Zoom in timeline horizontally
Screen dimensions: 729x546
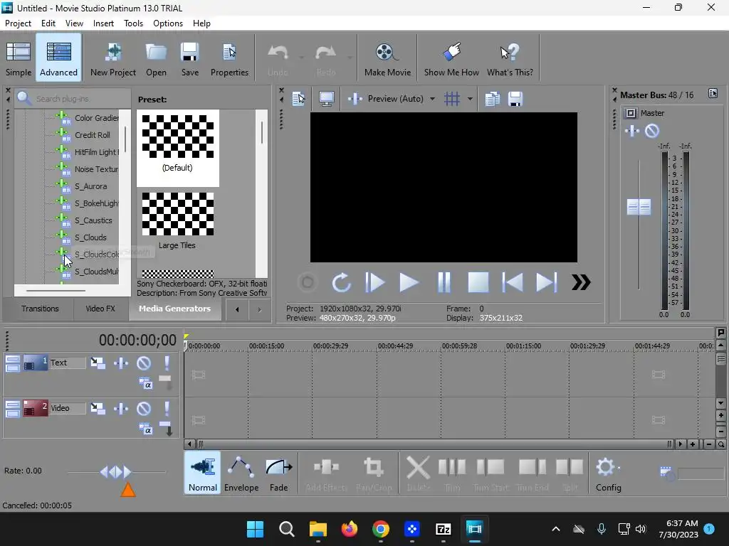[x=692, y=444]
